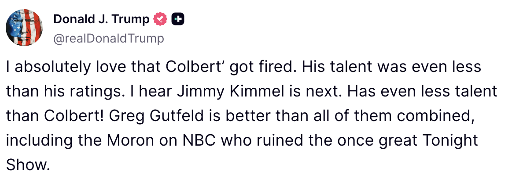
Task: Click the black plus badge icon
Action: tap(178, 19)
